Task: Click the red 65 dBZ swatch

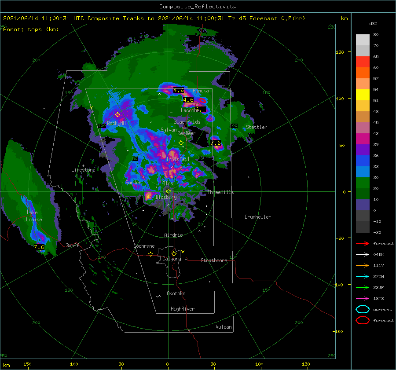Action: click(363, 62)
